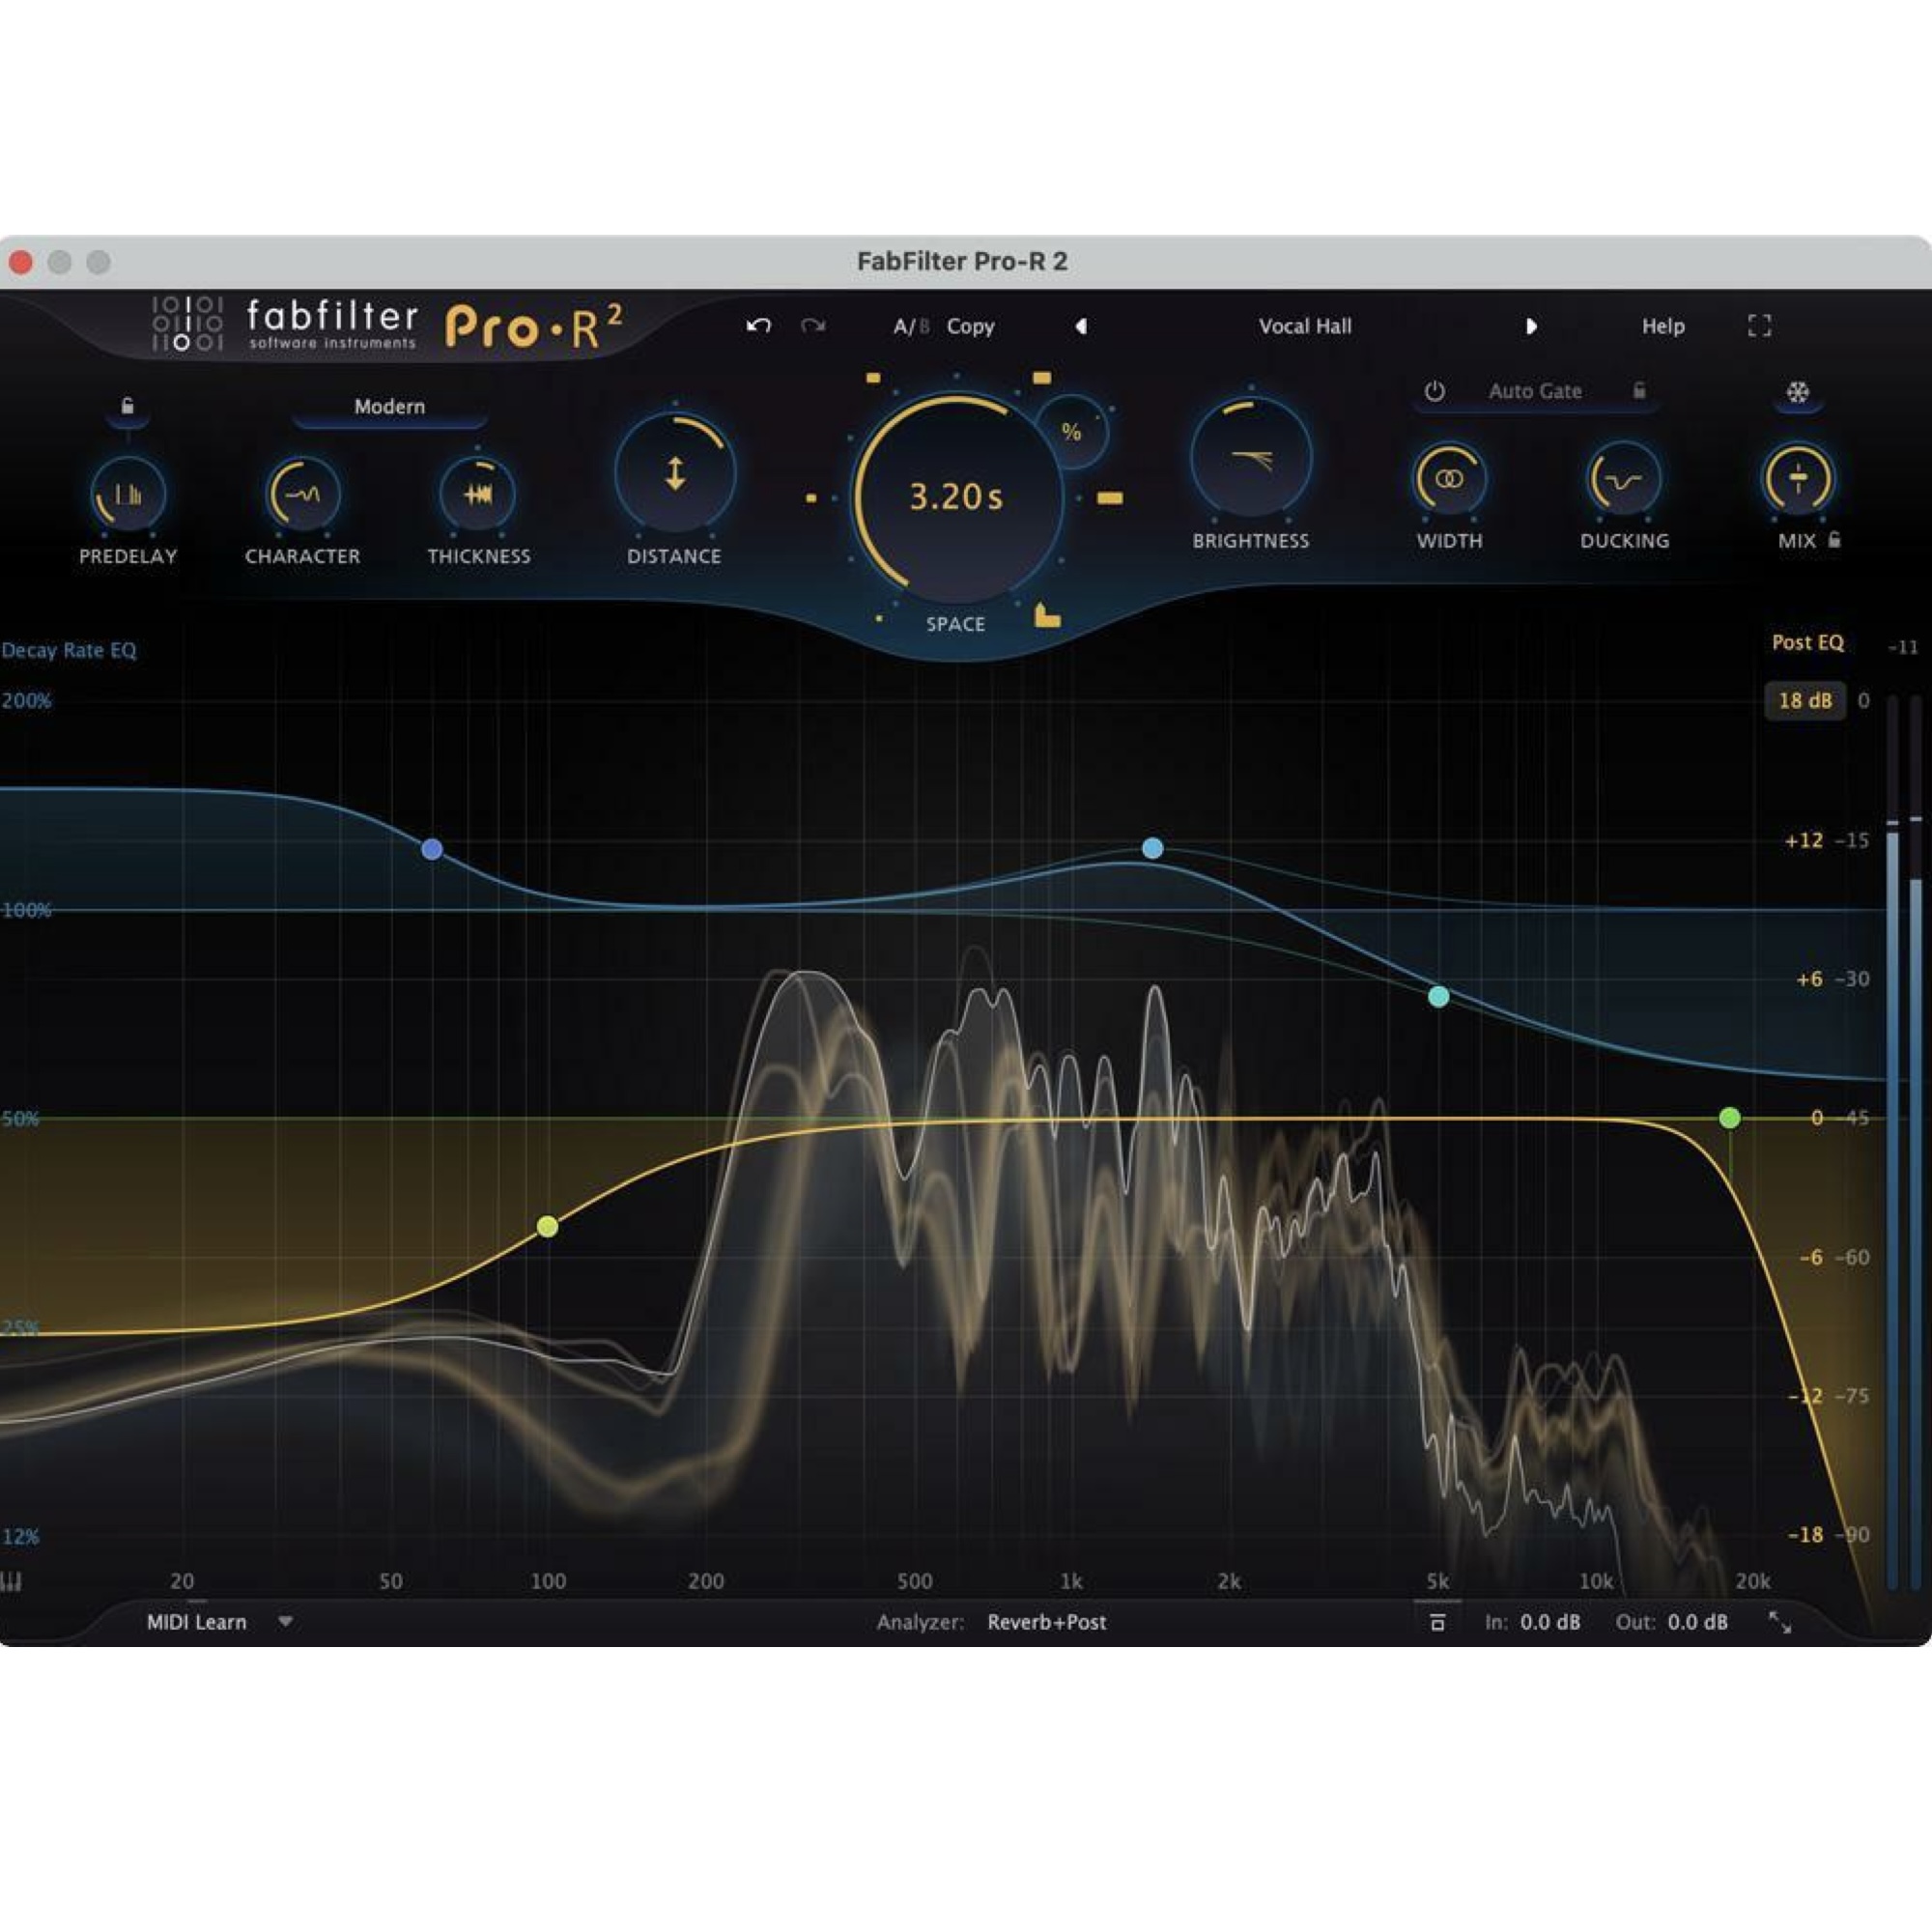Toggle the Predelay lock icon

click(x=128, y=406)
